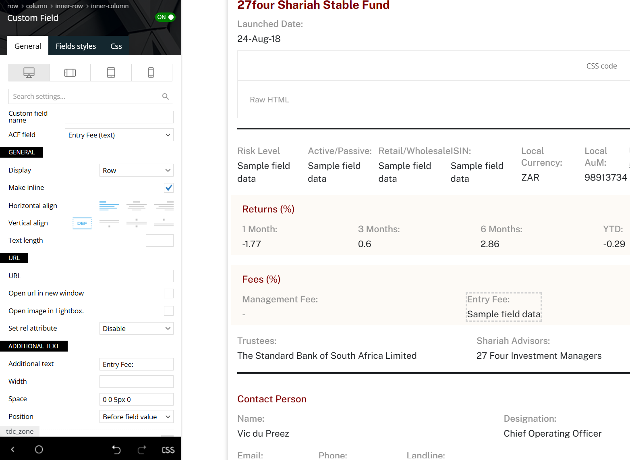
Task: Click the tdc_zone label
Action: (x=20, y=431)
